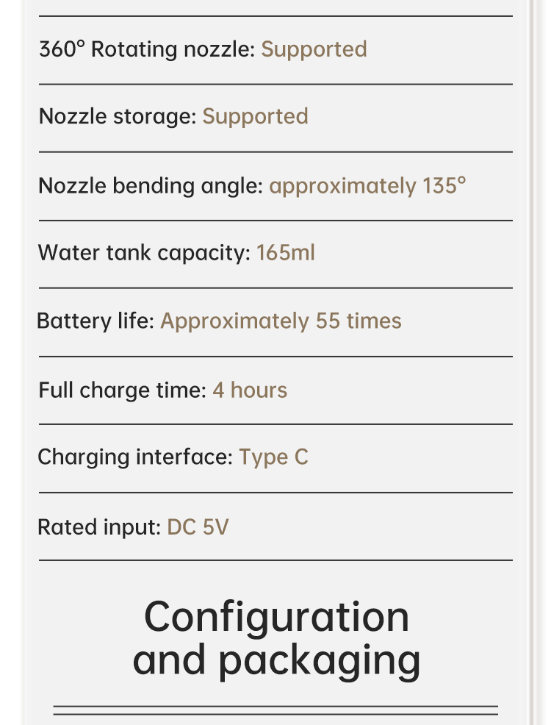Click the 'Nozzle storage' label
551x725 pixels.
117,116
